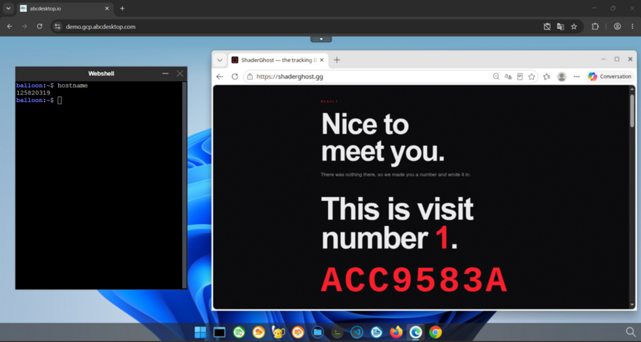Bookmark this page with Chrome star
Image resolution: width=641 pixels, height=342 pixels.
coord(574,26)
